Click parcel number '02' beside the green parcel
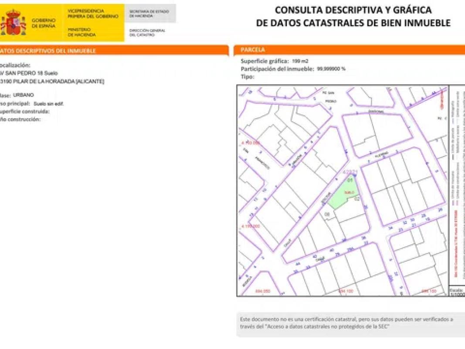 coord(357,199)
